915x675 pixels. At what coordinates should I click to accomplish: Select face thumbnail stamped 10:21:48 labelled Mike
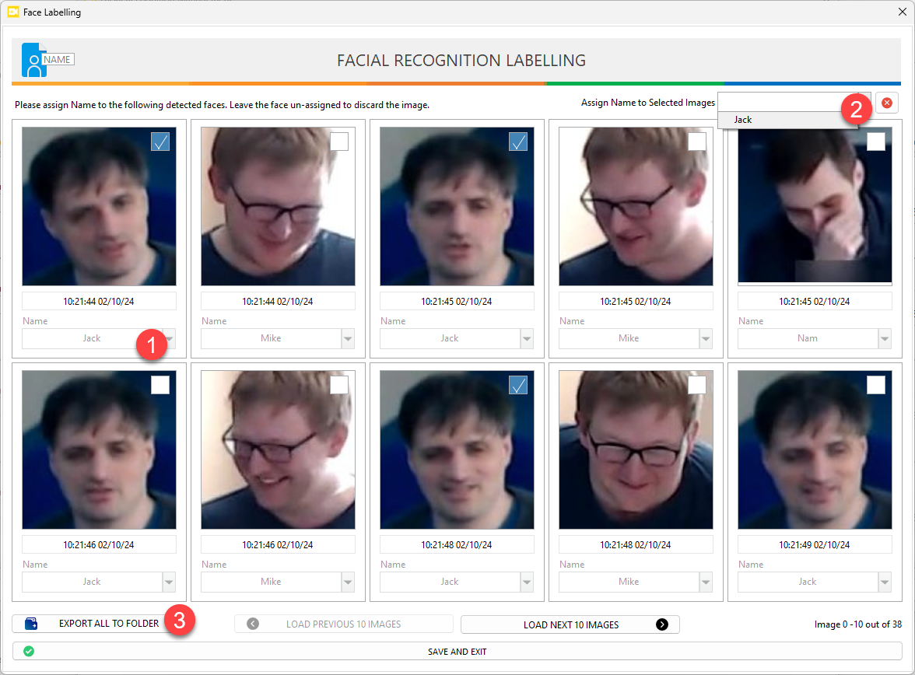coord(636,449)
